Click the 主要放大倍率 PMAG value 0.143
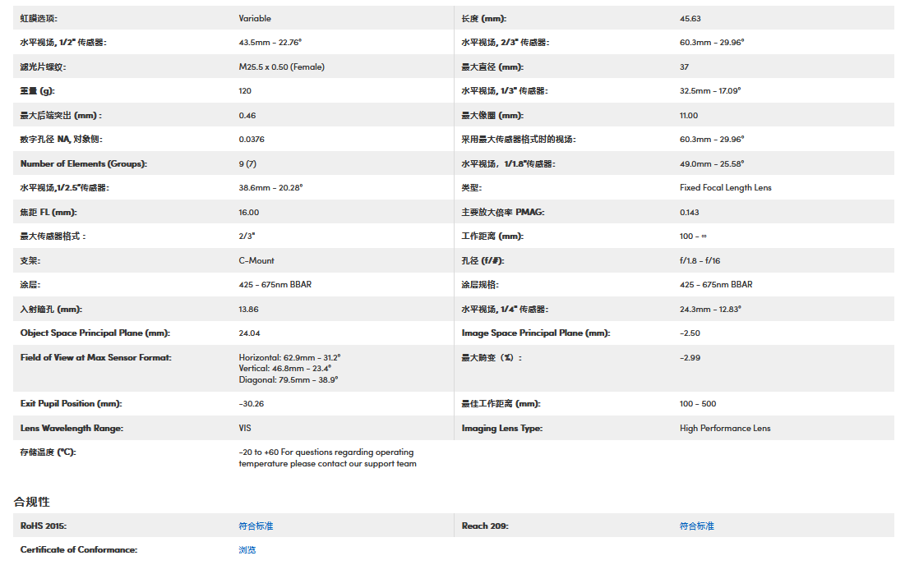This screenshot has height=574, width=905. coord(690,212)
